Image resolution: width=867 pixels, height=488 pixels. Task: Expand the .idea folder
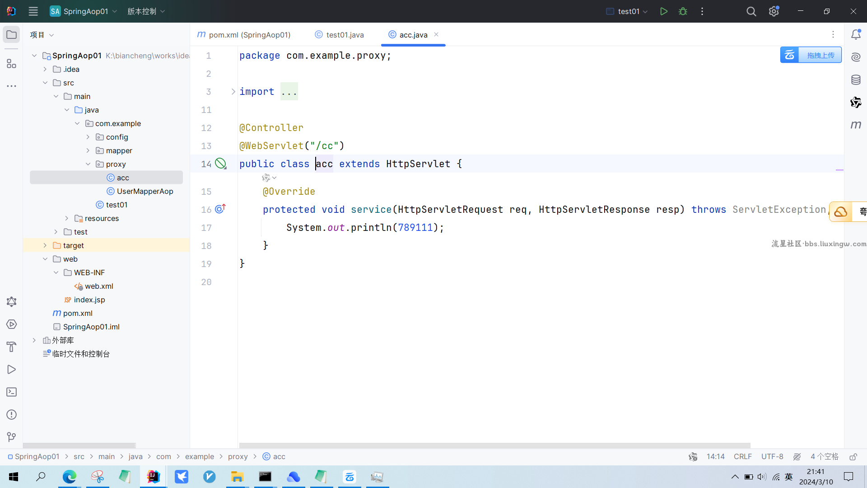coord(45,69)
